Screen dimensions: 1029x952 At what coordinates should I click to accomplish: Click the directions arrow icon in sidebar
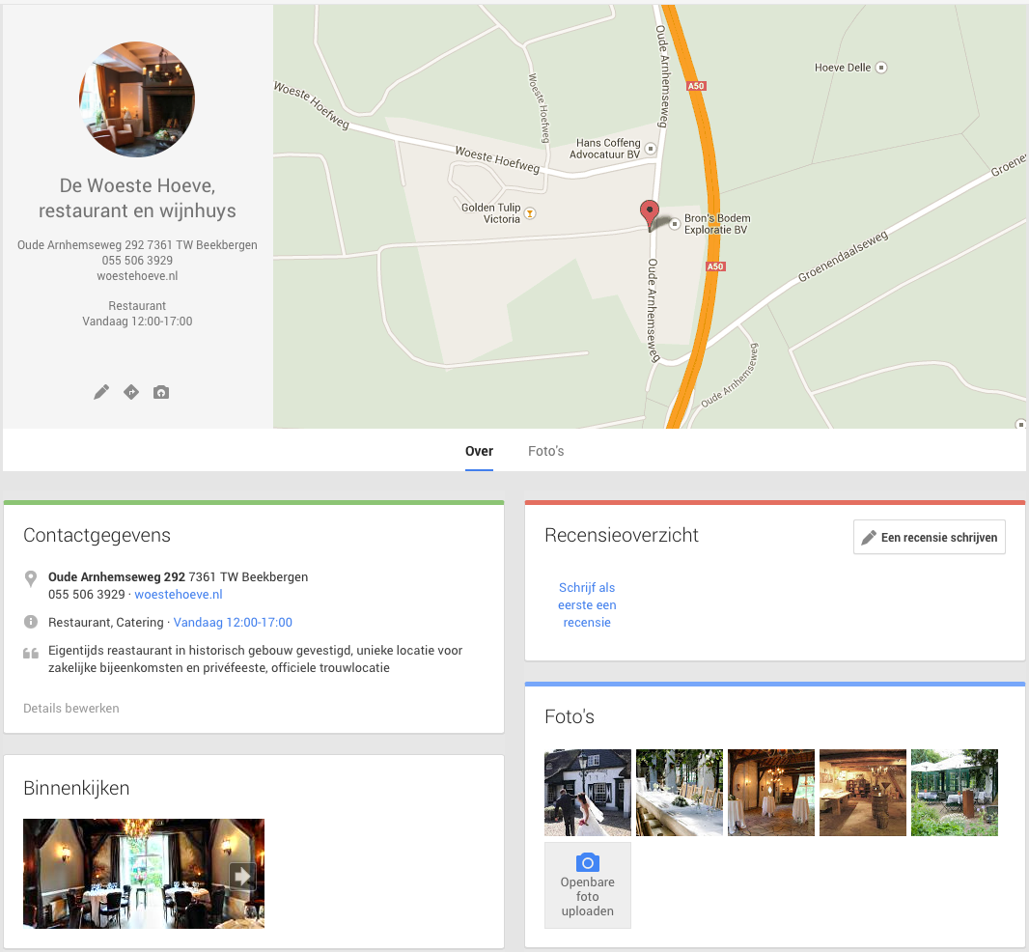click(131, 392)
